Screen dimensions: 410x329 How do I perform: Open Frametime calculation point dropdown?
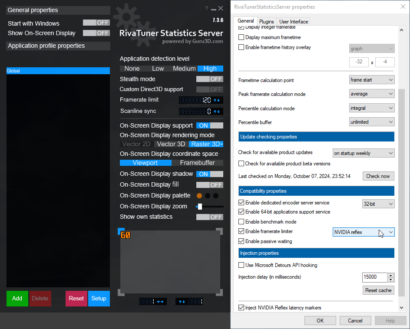click(372, 80)
